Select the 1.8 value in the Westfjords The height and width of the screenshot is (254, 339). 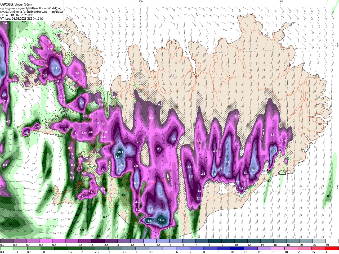tap(44, 63)
